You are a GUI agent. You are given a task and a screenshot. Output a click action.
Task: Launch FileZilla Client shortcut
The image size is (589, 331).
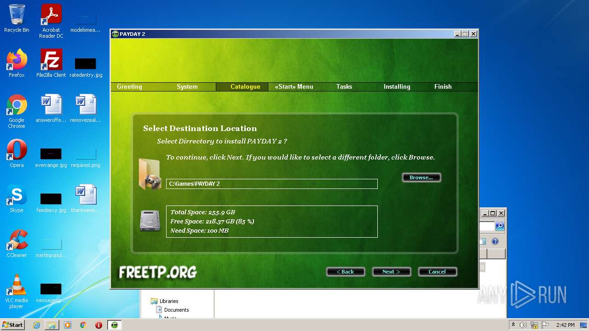[x=51, y=63]
